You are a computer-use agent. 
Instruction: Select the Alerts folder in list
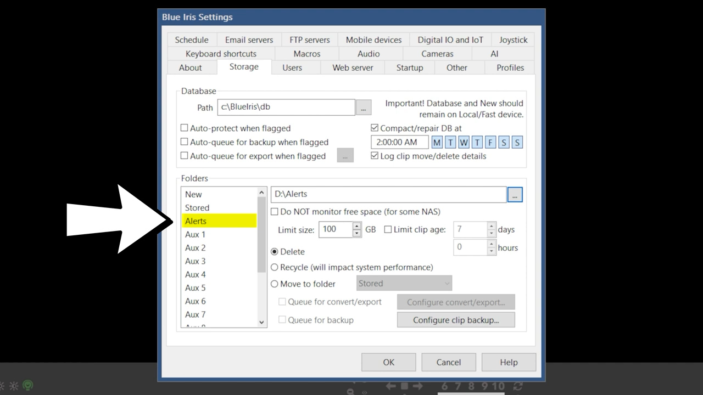(219, 221)
